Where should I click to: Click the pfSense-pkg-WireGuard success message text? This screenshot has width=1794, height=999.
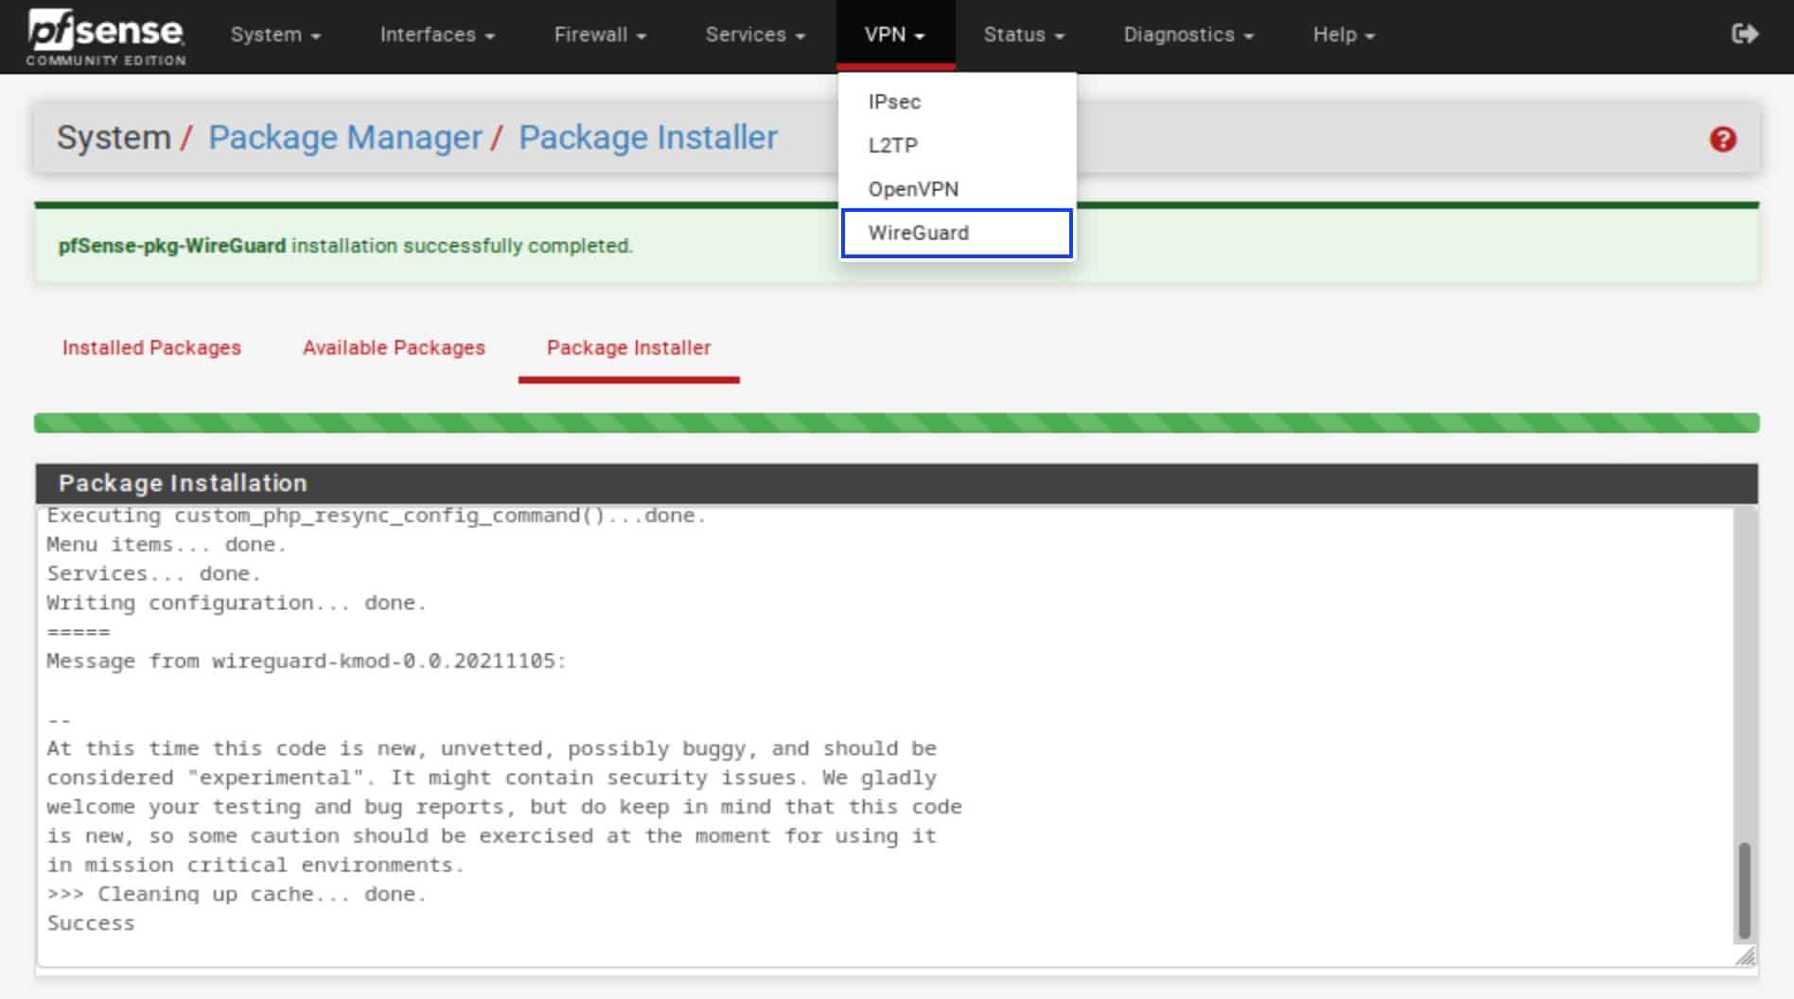(x=345, y=246)
